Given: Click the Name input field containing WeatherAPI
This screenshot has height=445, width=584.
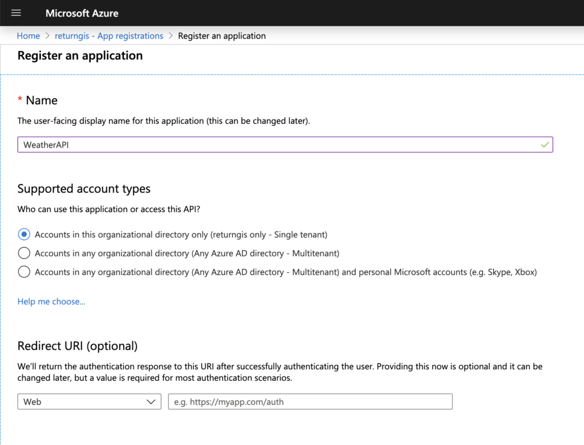Looking at the screenshot, I should point(285,145).
